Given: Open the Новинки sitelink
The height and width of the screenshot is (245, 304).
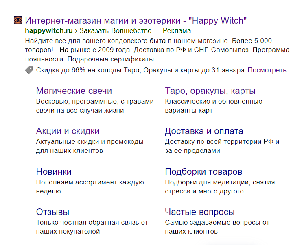Looking at the screenshot, I should [54, 171].
